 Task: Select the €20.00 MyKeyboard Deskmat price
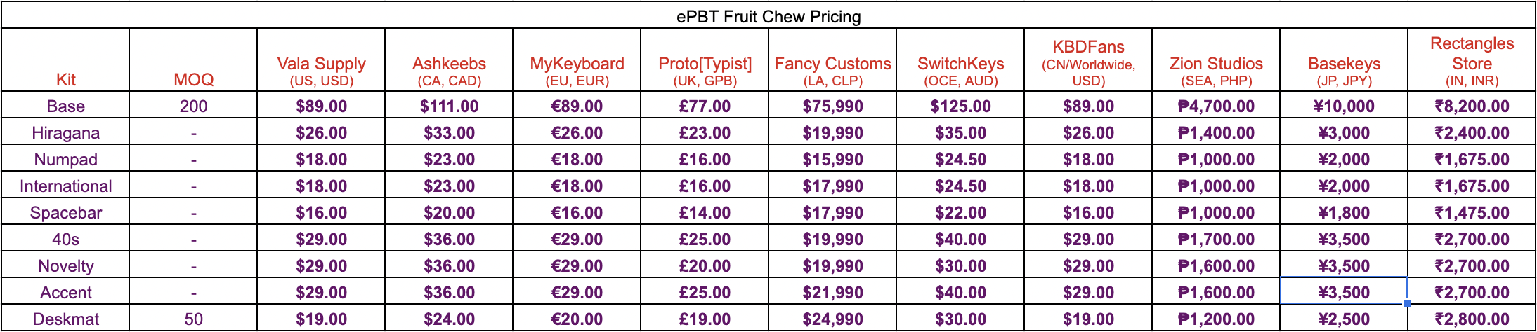tap(577, 319)
